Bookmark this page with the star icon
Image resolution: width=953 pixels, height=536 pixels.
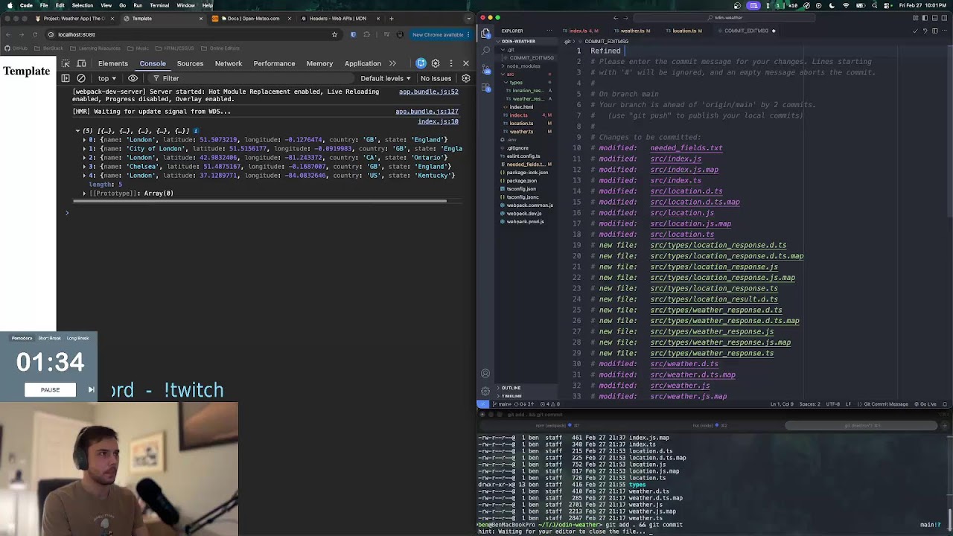click(334, 34)
